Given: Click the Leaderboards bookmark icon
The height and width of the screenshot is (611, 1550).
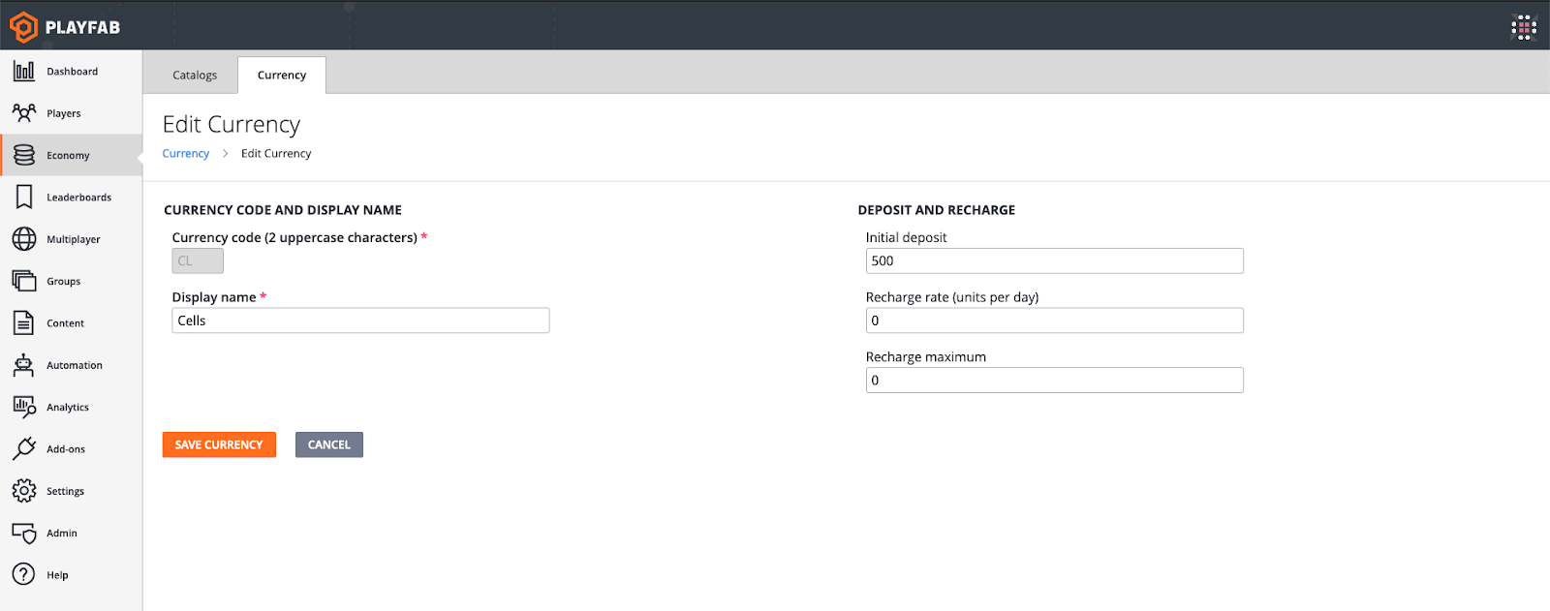Looking at the screenshot, I should click(x=24, y=197).
